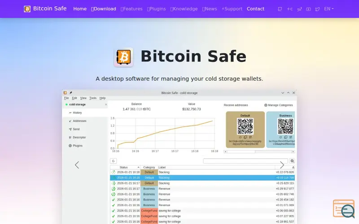This screenshot has height=224, width=359.
Task: Select the Revenue row with +0.05 802 746
Action: coord(202,194)
